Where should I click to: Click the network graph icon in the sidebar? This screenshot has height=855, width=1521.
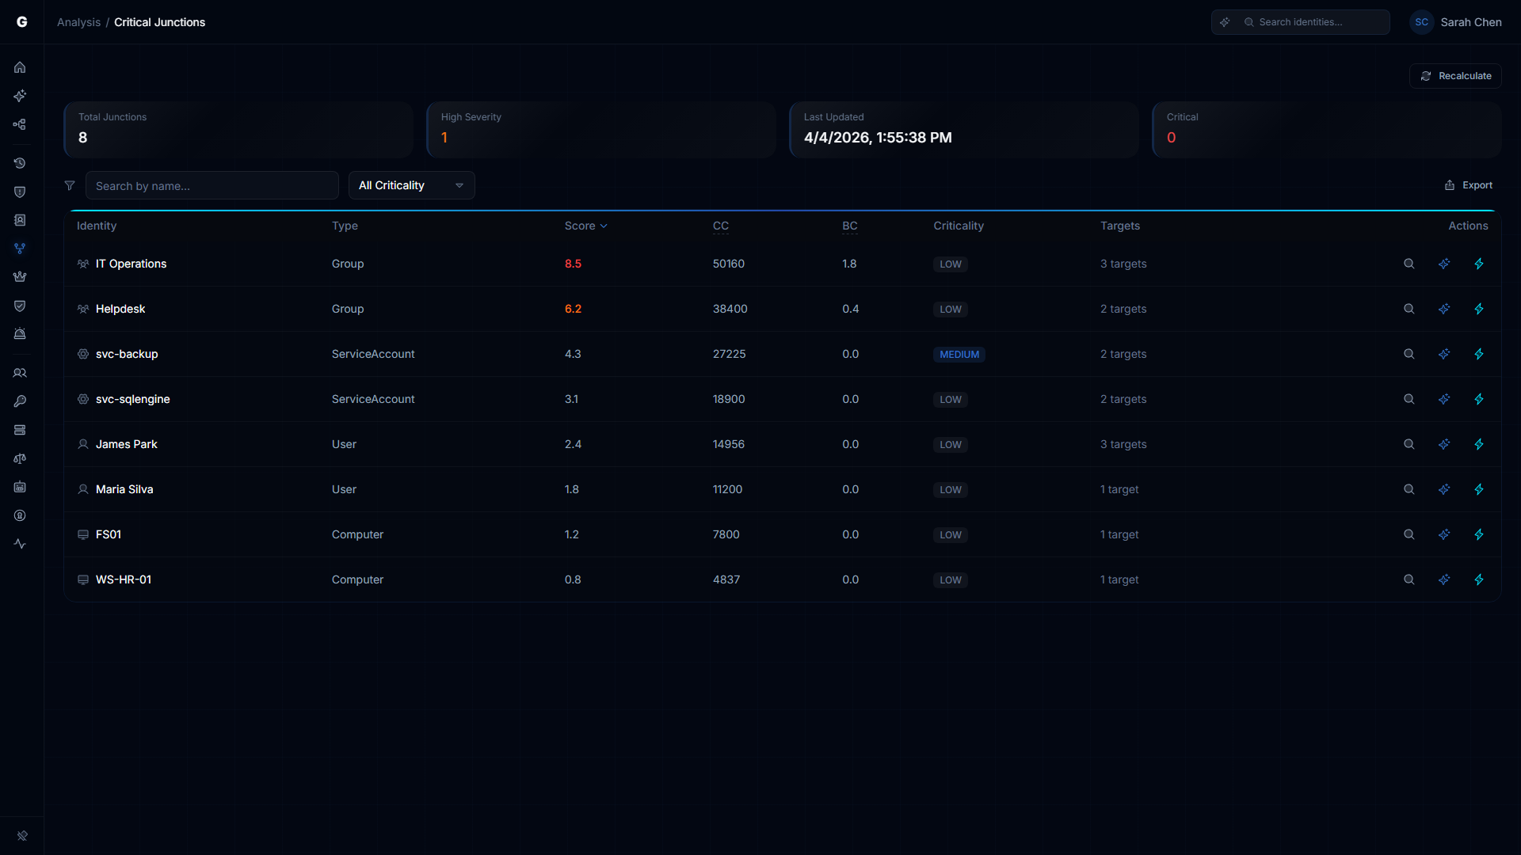pos(20,124)
